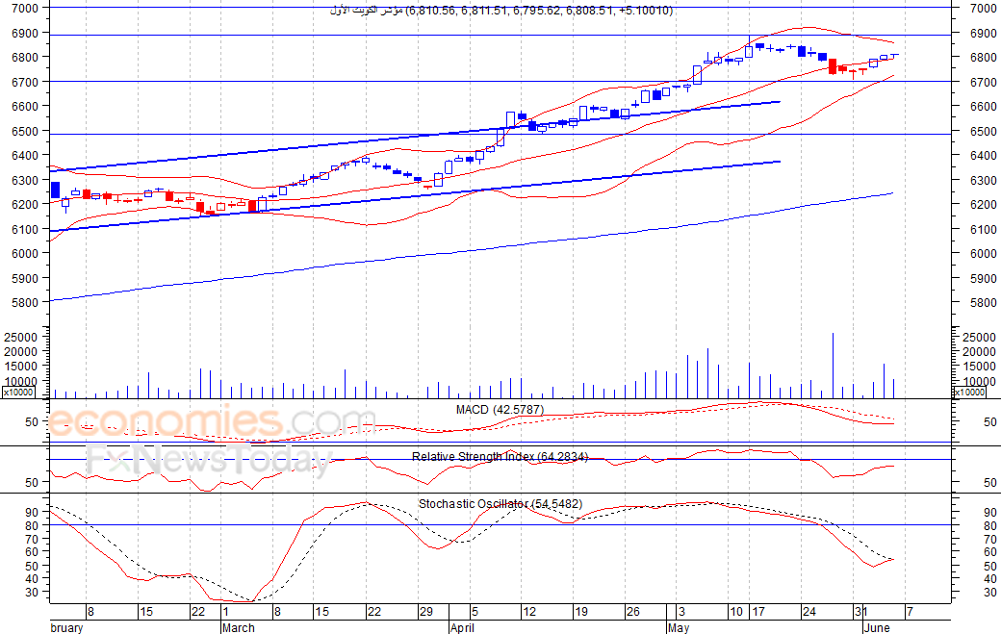1001x634 pixels.
Task: Select the June label on date axis
Action: [x=877, y=627]
